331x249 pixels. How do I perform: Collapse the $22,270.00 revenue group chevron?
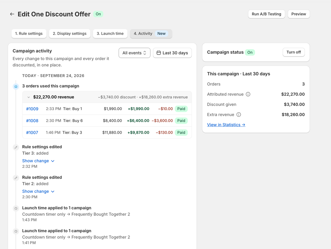click(x=28, y=97)
